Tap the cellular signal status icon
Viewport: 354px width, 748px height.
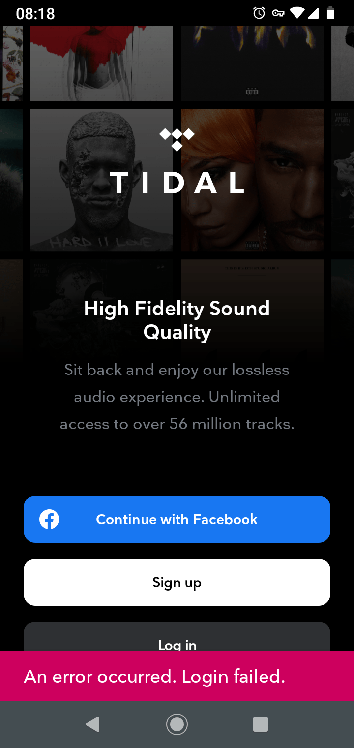[313, 13]
